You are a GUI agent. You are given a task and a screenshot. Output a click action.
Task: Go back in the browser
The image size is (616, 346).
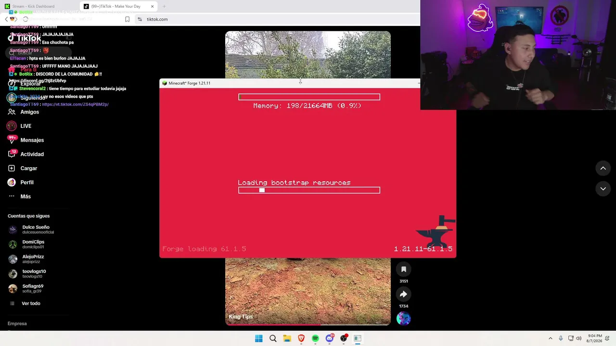6,19
